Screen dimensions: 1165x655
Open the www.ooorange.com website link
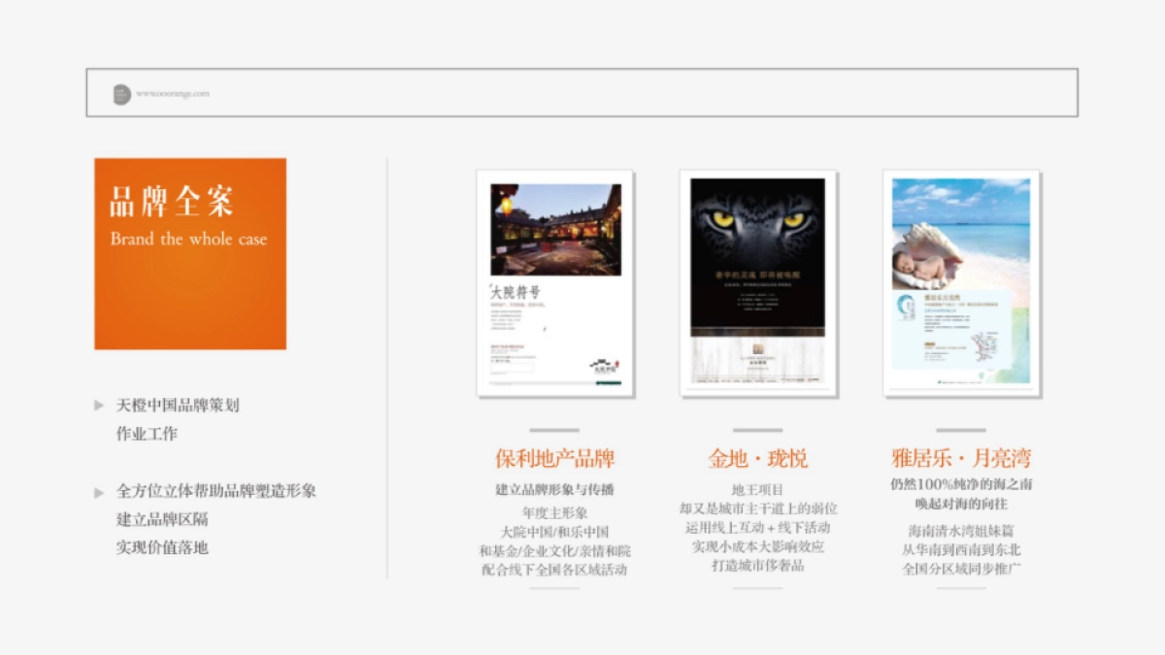click(x=173, y=94)
